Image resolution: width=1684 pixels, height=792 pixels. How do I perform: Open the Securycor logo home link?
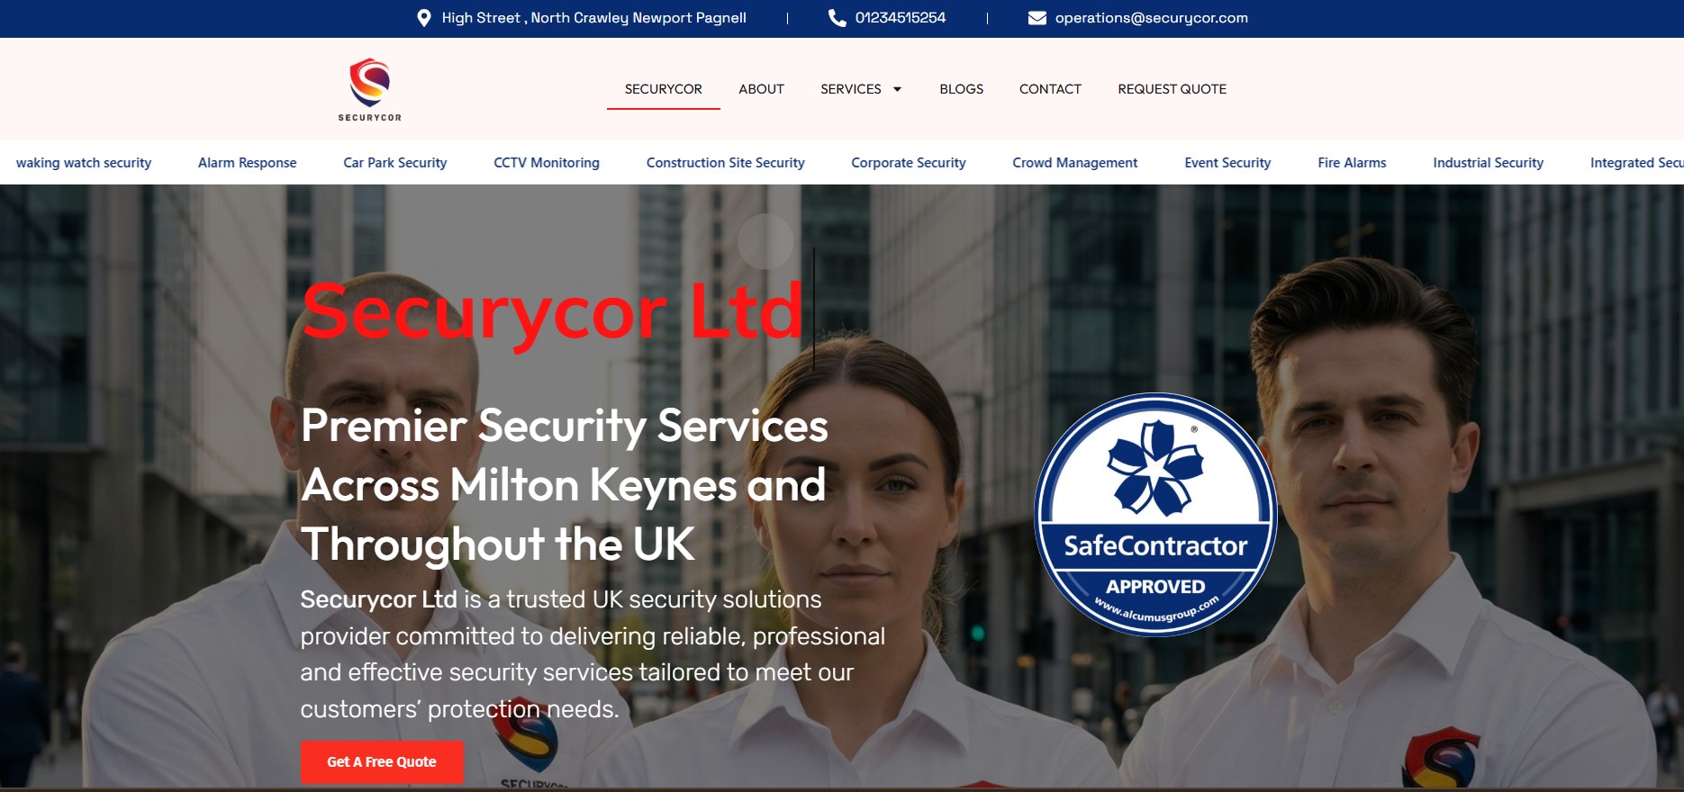click(x=370, y=89)
